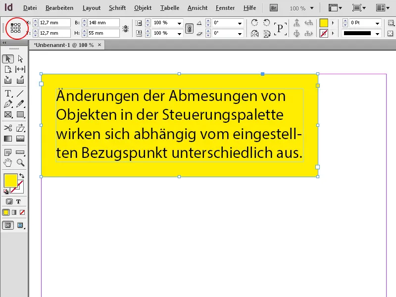This screenshot has width=396, height=297.
Task: Open the Fenster menu
Action: [x=225, y=8]
